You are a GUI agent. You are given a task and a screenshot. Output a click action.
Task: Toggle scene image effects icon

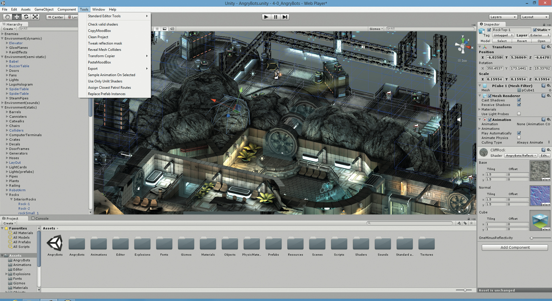pos(165,29)
